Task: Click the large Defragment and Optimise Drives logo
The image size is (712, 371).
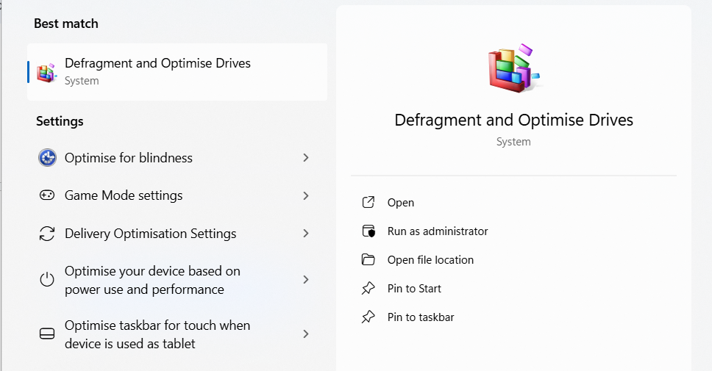Action: click(513, 68)
